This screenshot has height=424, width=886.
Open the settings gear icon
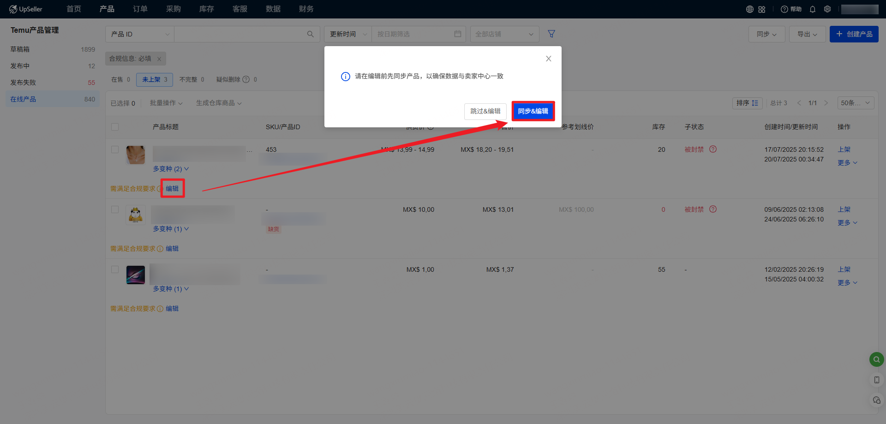tap(827, 9)
